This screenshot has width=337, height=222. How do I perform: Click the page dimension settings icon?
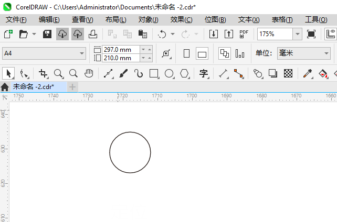pyautogui.click(x=166, y=53)
